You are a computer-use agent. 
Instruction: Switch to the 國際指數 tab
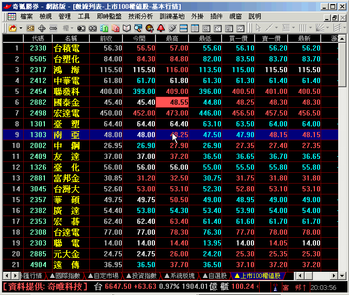point(65,276)
